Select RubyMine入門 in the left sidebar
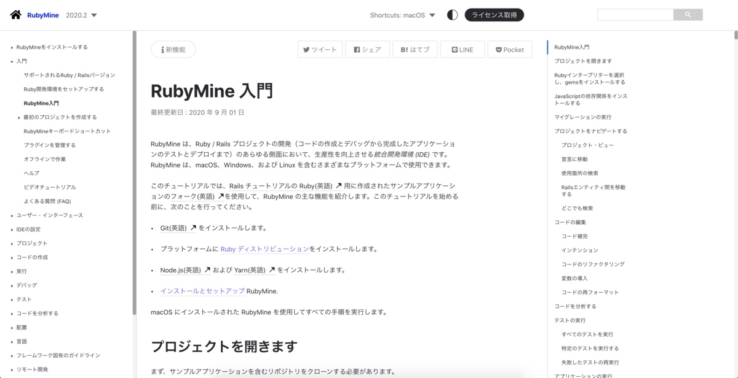This screenshot has width=738, height=378. pyautogui.click(x=41, y=103)
